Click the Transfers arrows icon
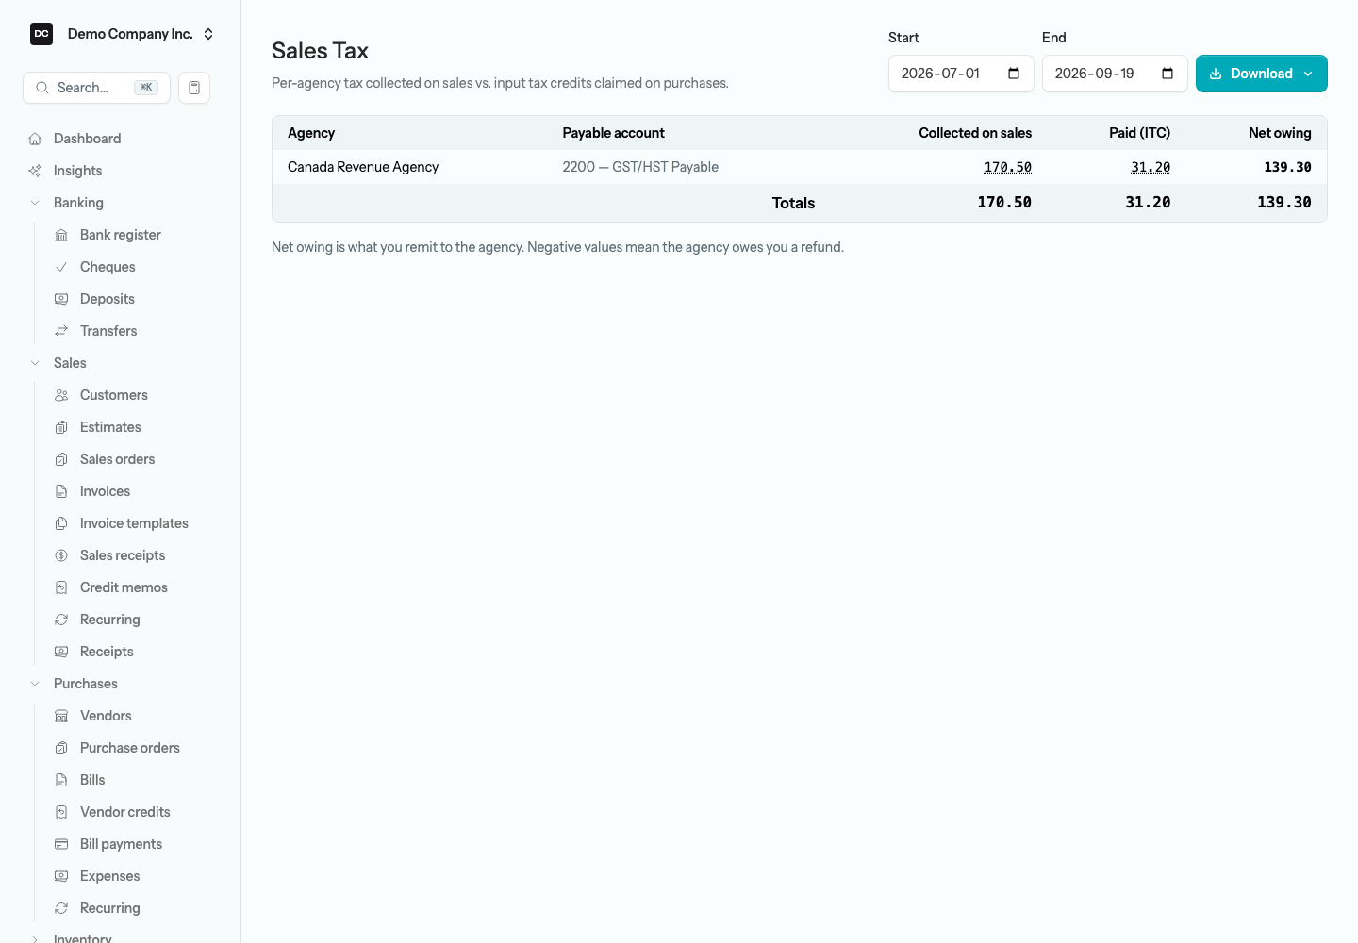 (61, 331)
